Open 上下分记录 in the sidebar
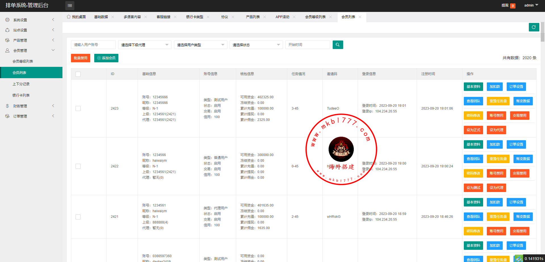The image size is (545, 262). click(31, 84)
